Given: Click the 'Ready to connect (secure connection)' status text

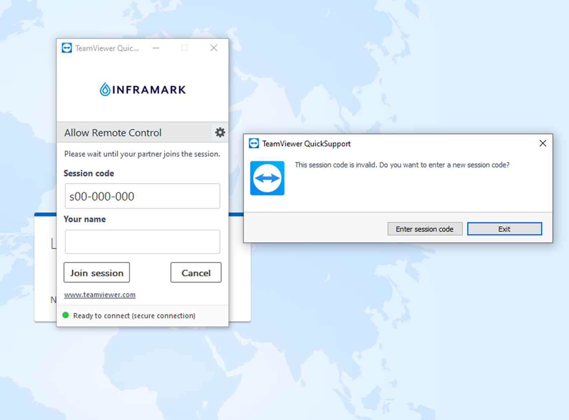Looking at the screenshot, I should [x=134, y=316].
